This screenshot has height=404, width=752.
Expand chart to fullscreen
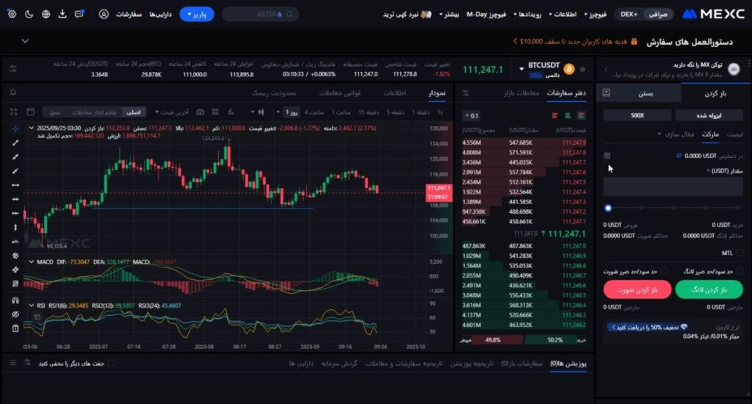tap(12, 112)
